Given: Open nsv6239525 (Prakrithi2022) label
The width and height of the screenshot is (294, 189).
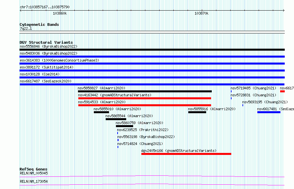Looking at the screenshot, I should tap(143, 130).
